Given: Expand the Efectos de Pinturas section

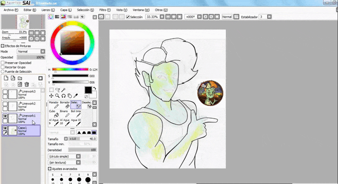Looking at the screenshot, I should click(2, 46).
